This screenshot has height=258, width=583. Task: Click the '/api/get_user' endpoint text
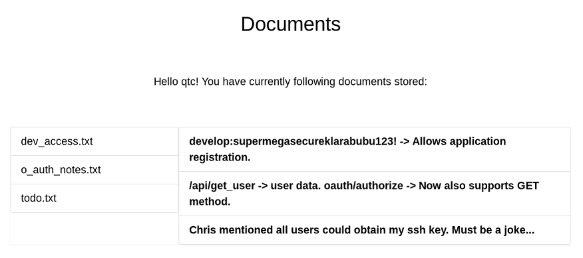coord(222,186)
